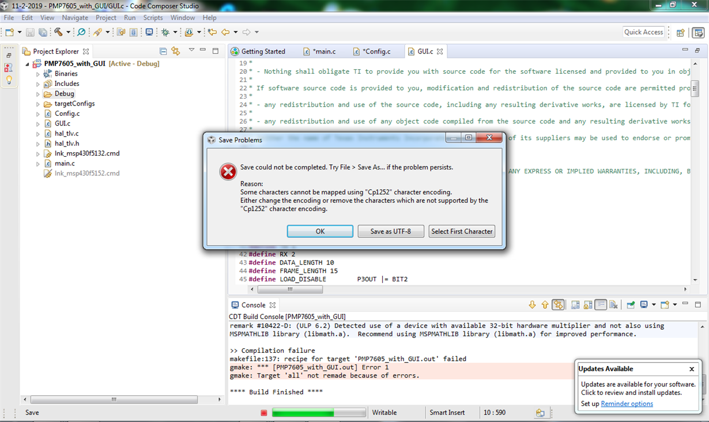Click the red stop button in status bar

pos(263,413)
